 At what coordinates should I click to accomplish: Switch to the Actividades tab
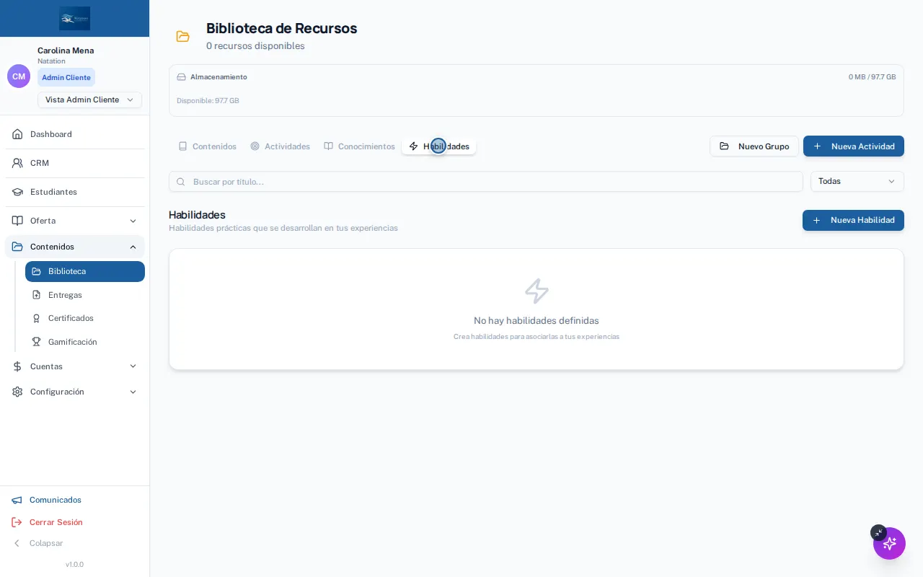281,146
